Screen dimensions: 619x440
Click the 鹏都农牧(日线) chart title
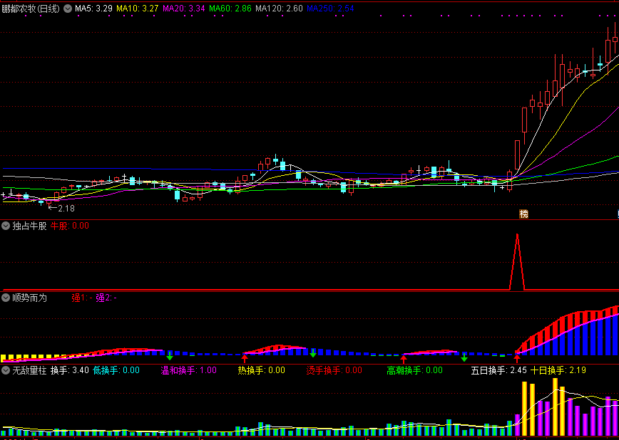[x=31, y=9]
